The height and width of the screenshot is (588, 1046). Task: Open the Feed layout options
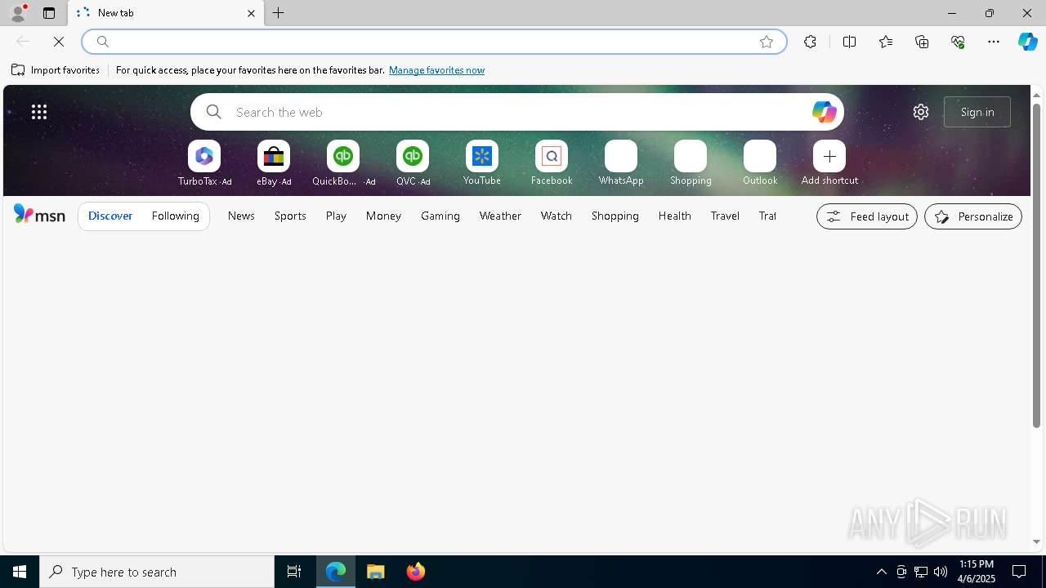pos(867,216)
